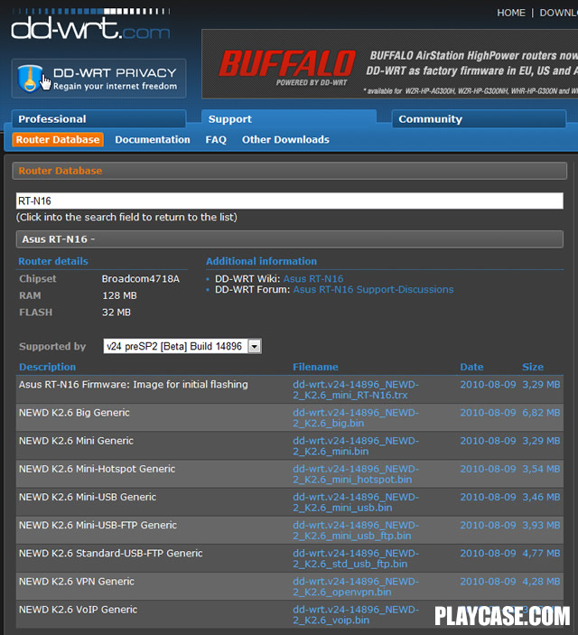Click 'NEWD K2.6 Big Generic' description
The image size is (578, 635).
click(x=74, y=413)
